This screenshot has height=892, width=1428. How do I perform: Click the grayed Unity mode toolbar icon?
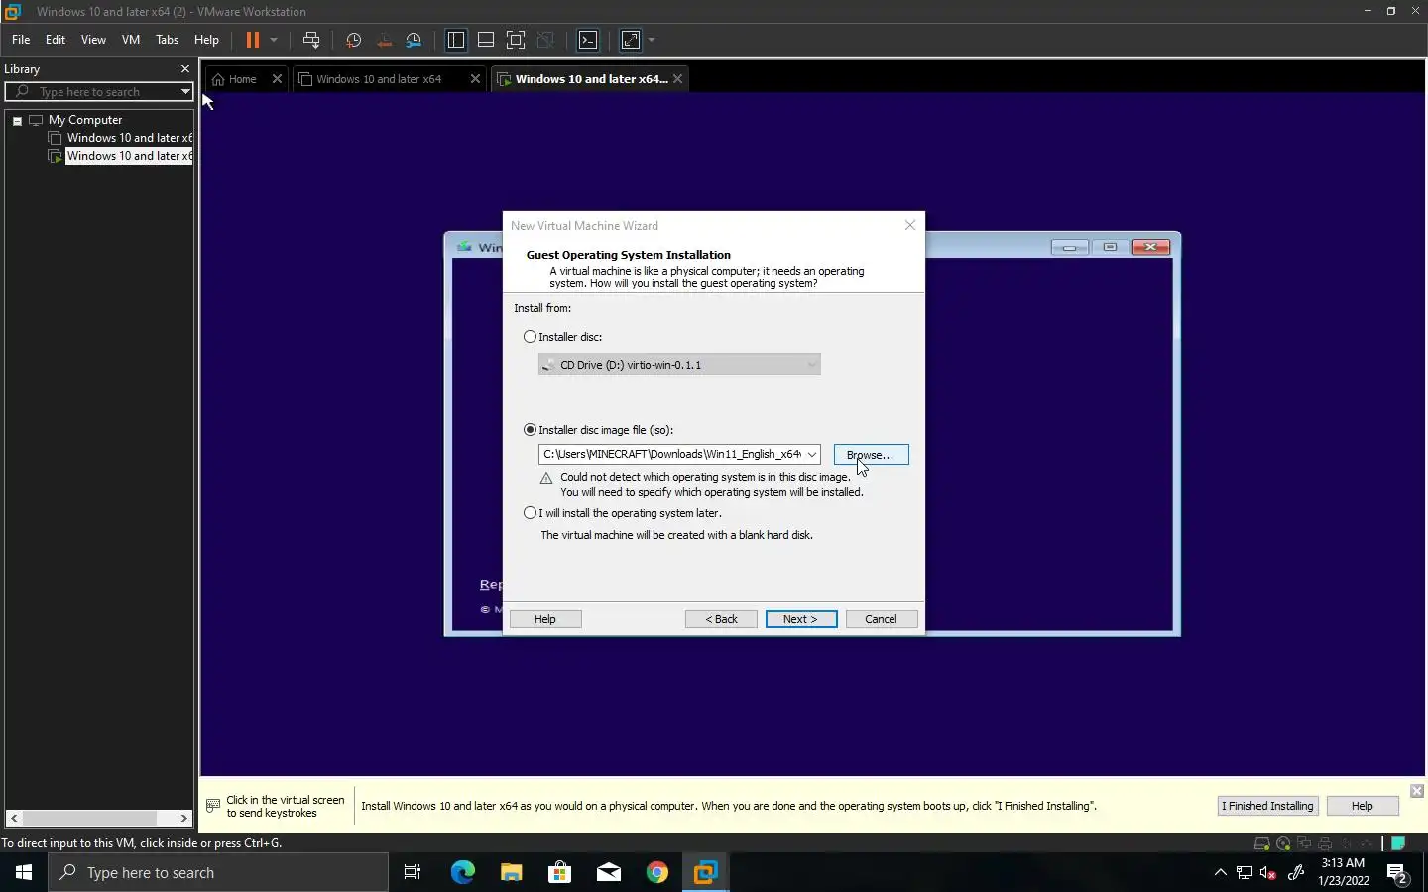[x=545, y=40]
